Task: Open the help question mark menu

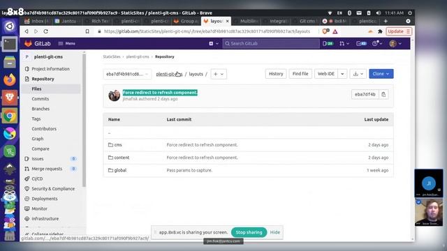Action: tap(377, 43)
